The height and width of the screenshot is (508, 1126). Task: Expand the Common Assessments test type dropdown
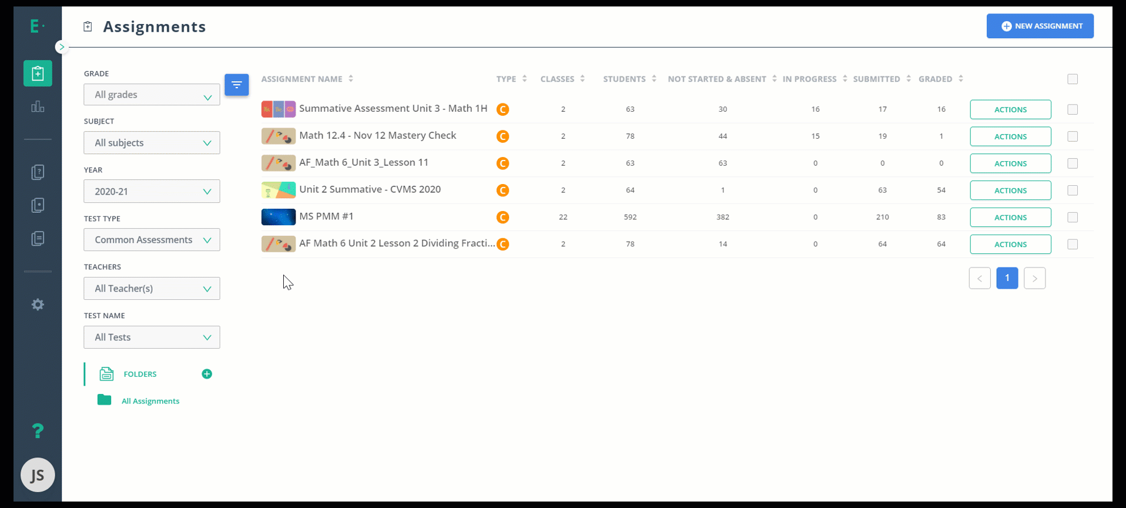(x=152, y=240)
